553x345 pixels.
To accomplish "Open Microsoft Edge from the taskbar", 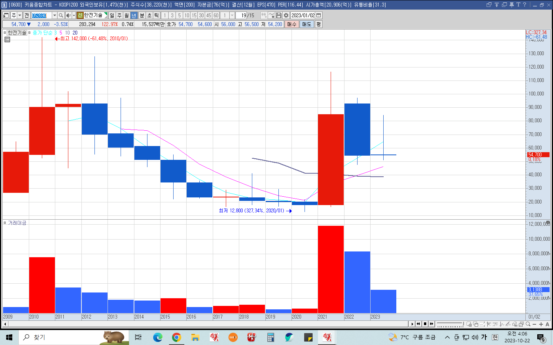I will [157, 337].
